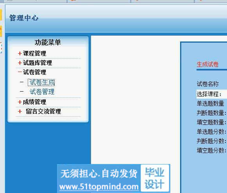Collapse the 试卷管理 minus icon
The width and height of the screenshot is (227, 193).
coord(20,72)
